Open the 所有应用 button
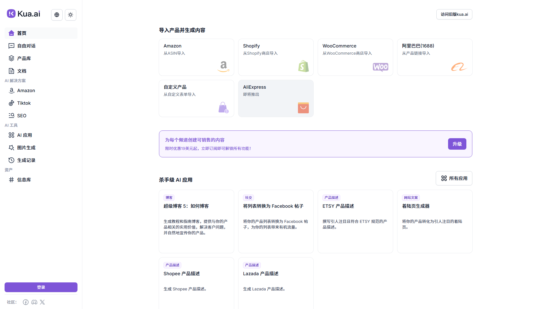 [x=454, y=178]
